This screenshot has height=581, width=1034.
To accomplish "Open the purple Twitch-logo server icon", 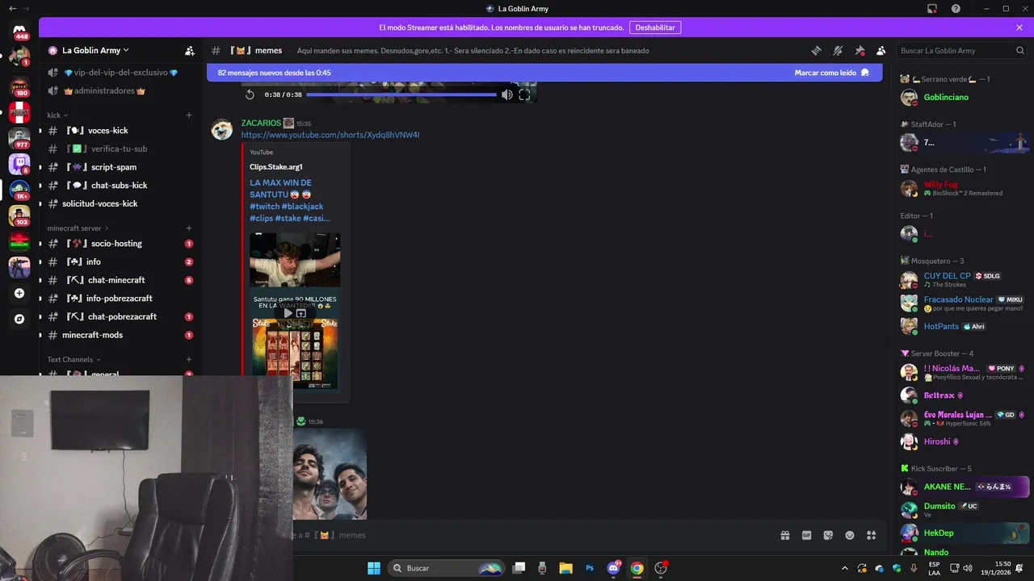I will (x=19, y=164).
